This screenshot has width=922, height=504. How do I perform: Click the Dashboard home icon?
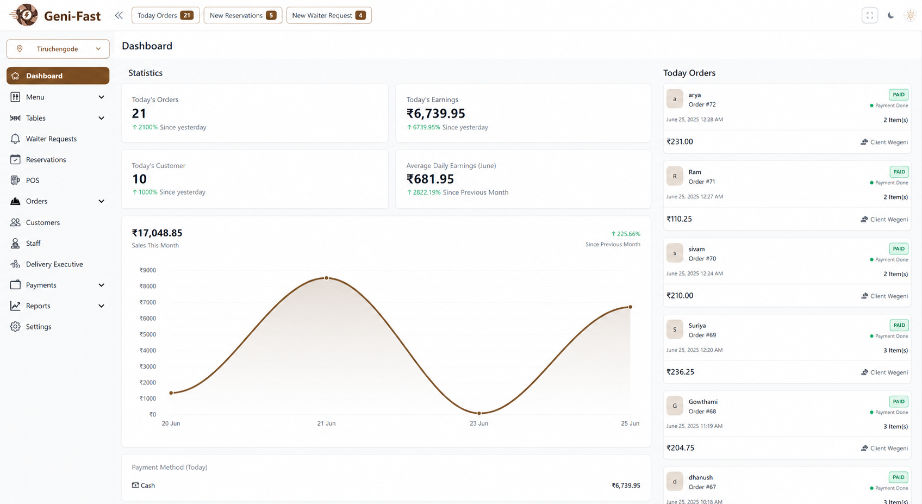point(15,76)
